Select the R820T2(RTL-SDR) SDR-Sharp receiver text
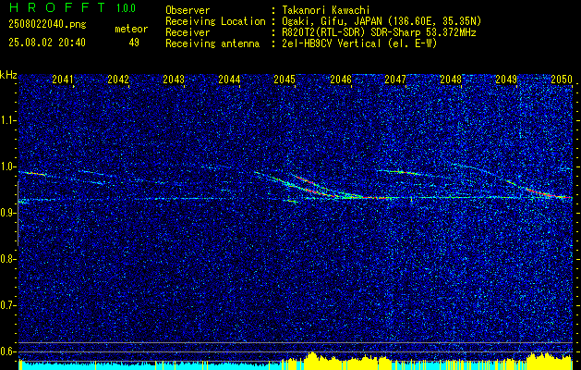This screenshot has height=370, width=581. (x=377, y=32)
